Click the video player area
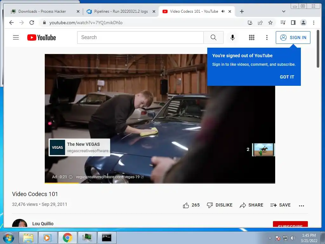The width and height of the screenshot is (325, 244). click(x=160, y=119)
